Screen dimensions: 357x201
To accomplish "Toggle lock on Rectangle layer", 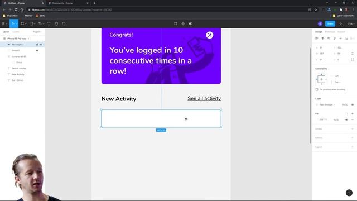I will click(37, 45).
